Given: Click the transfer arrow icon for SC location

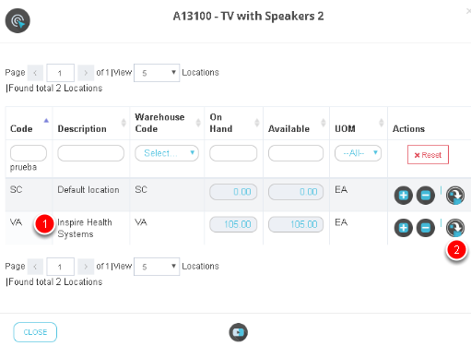Looking at the screenshot, I should pyautogui.click(x=455, y=196).
